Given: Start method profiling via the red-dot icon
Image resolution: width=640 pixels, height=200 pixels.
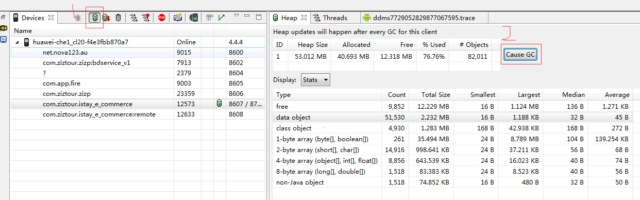Looking at the screenshot, I should pos(146,18).
